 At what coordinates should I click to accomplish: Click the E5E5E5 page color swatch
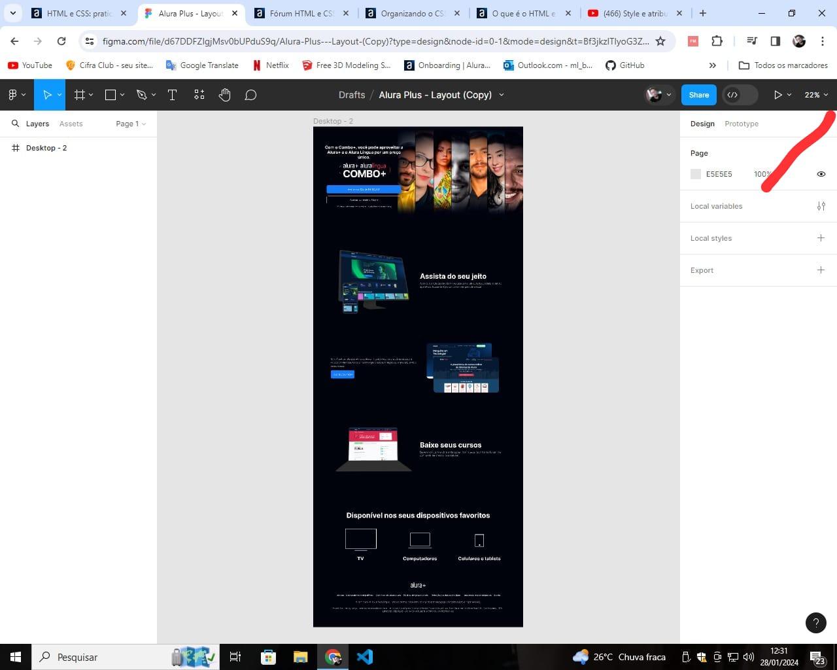click(696, 174)
